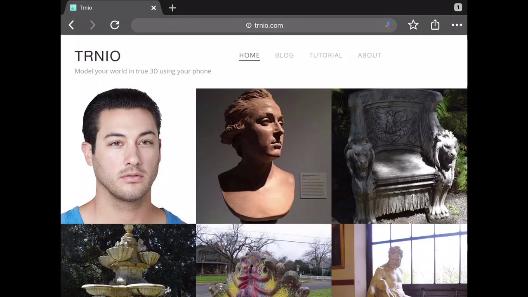The image size is (528, 297).
Task: Open the tab switcher showing 1
Action: (x=458, y=7)
